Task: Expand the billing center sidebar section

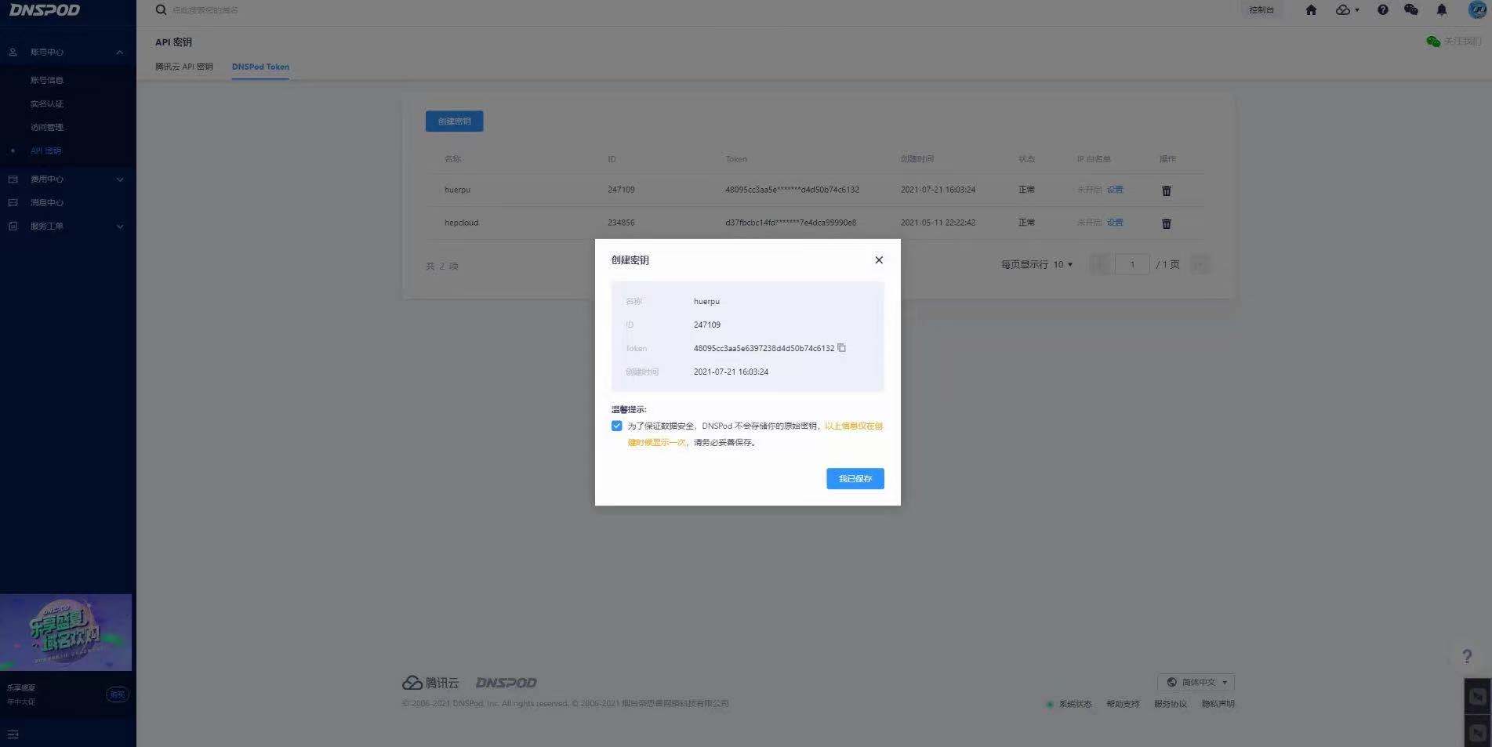Action: tap(119, 179)
